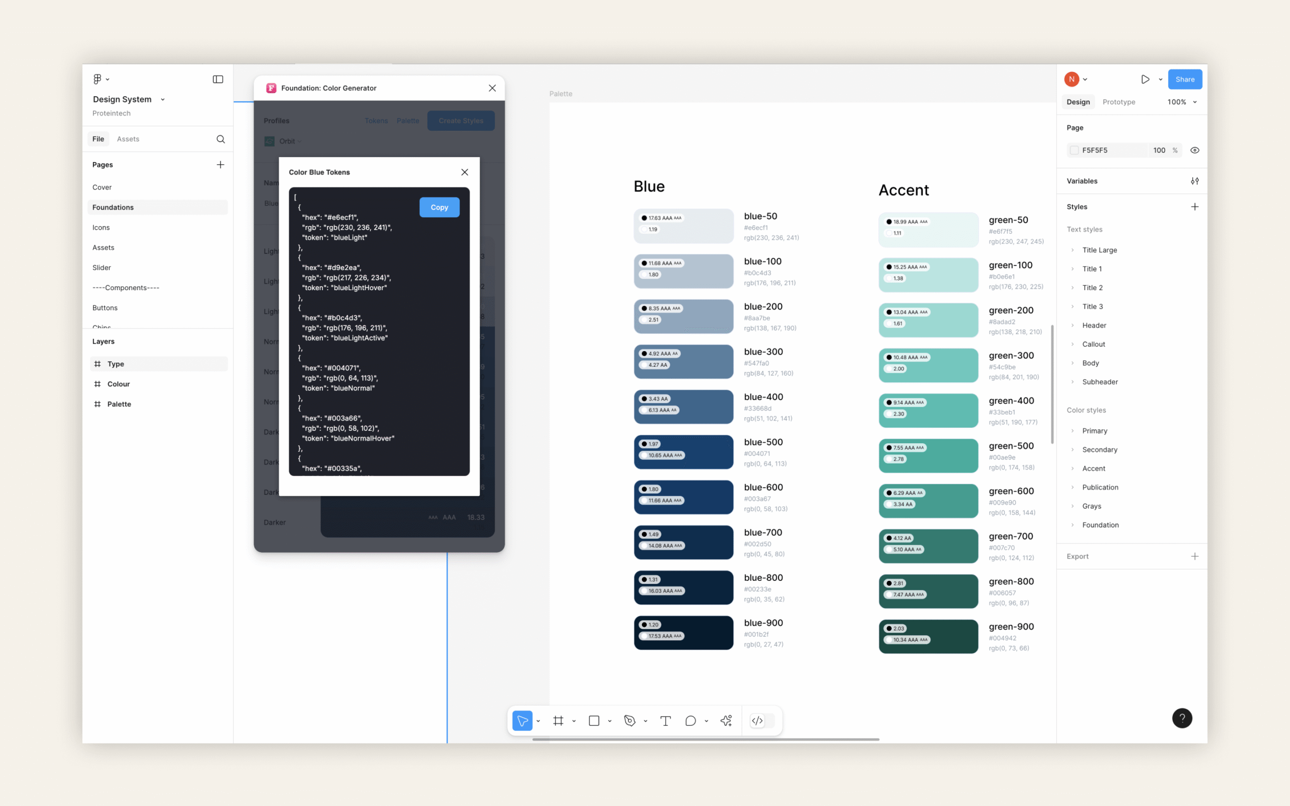Select the Comment tool
The width and height of the screenshot is (1290, 806).
click(690, 721)
